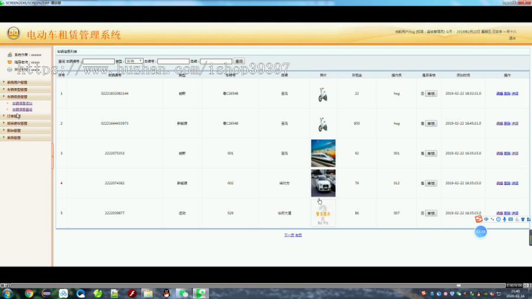Go to next page link (下一页)
The height and width of the screenshot is (299, 532).
point(289,235)
